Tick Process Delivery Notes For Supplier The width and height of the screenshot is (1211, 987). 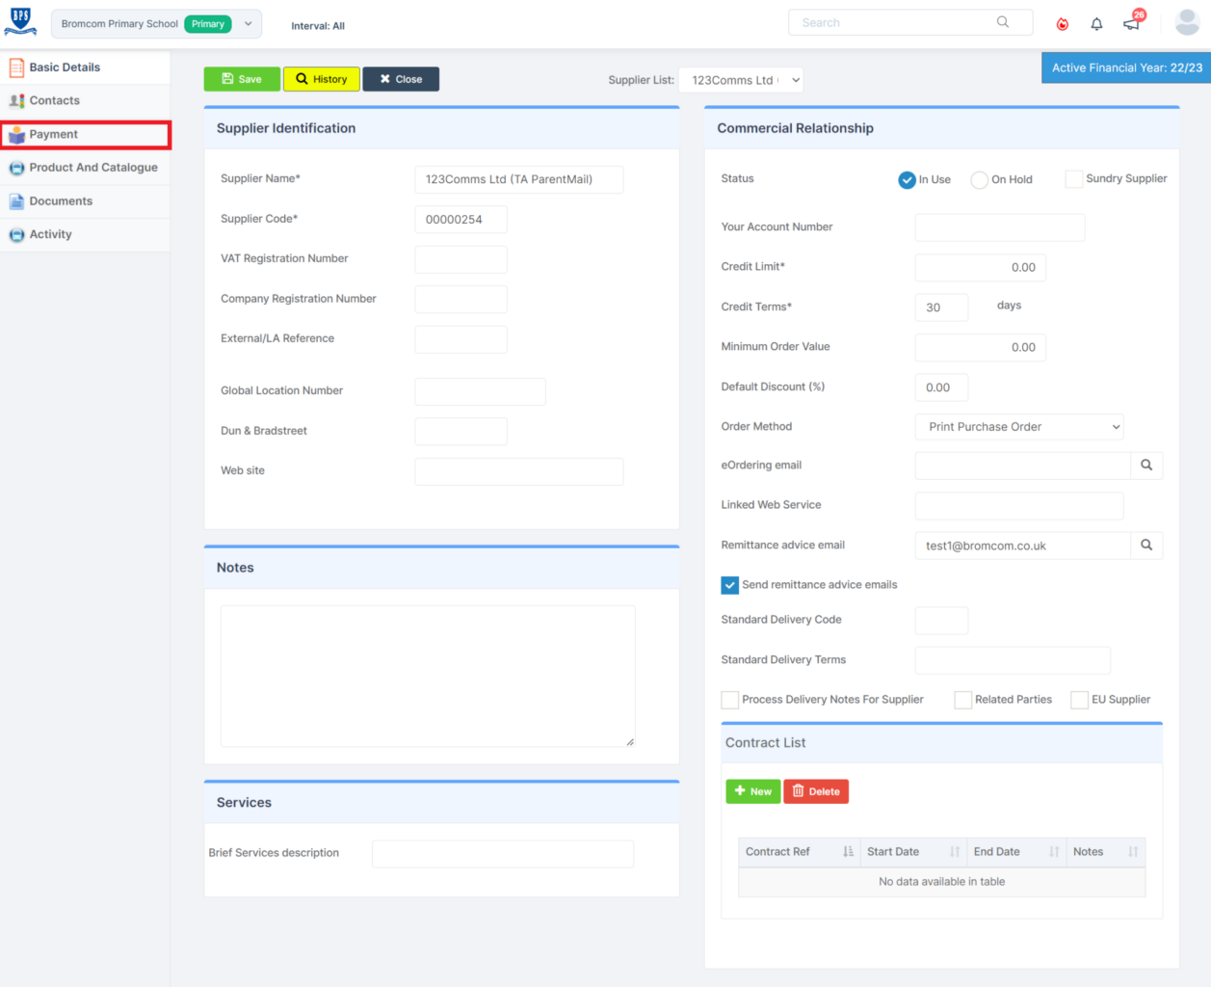point(730,700)
